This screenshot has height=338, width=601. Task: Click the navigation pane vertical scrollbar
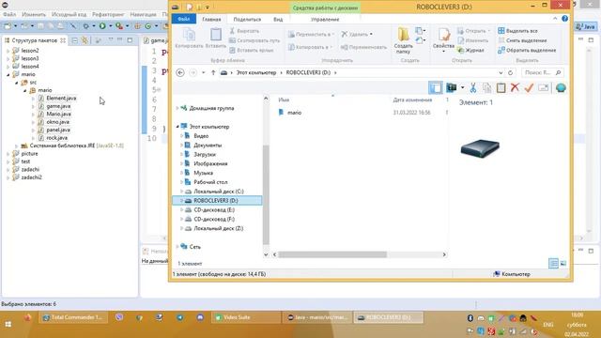click(266, 194)
